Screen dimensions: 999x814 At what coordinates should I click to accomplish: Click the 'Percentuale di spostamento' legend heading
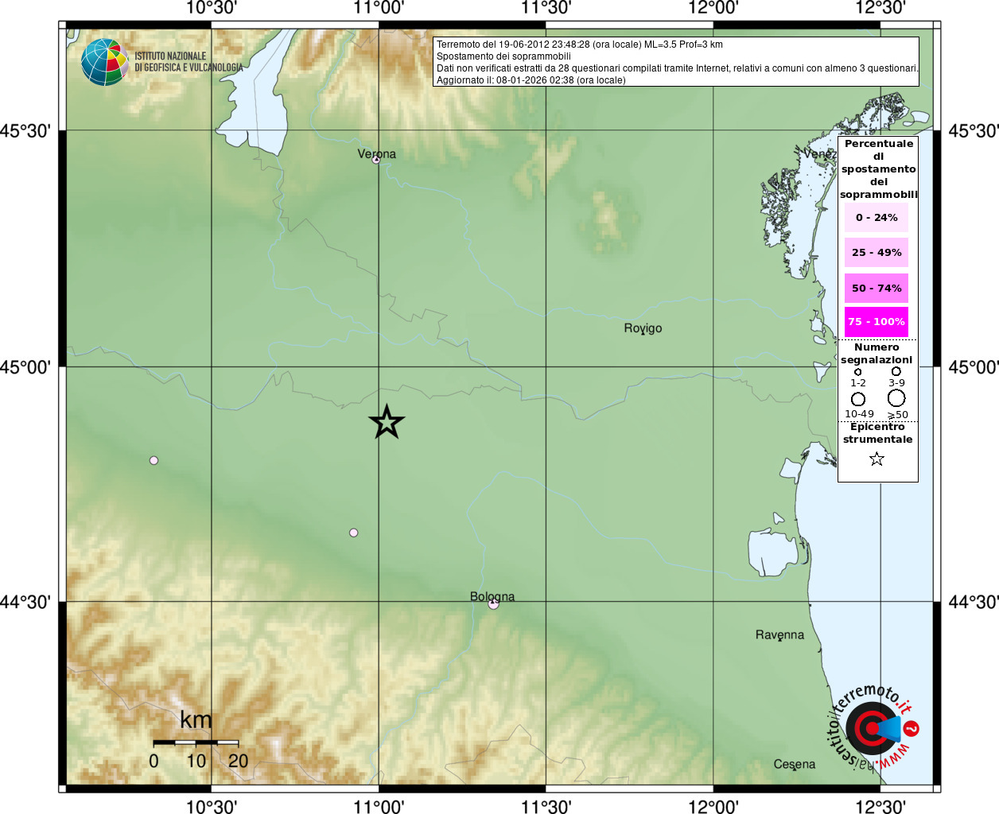click(x=878, y=169)
